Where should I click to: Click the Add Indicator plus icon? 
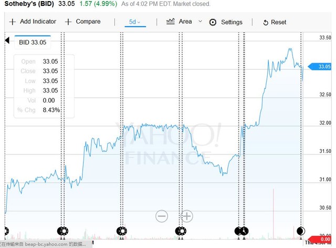click(13, 22)
